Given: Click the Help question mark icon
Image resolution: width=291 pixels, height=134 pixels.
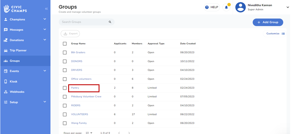Looking at the screenshot, I should coord(207,7).
